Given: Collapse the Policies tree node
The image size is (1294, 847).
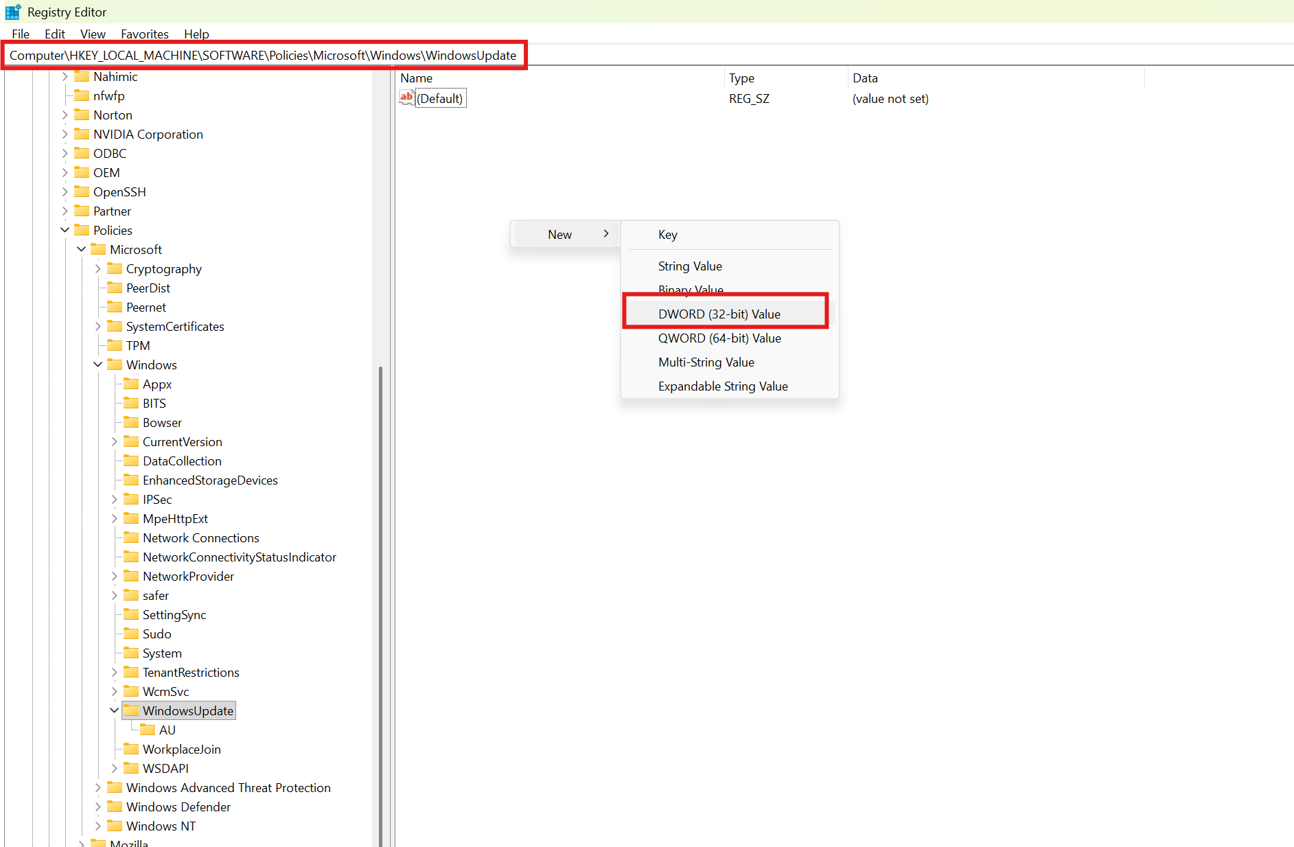Looking at the screenshot, I should pos(65,230).
